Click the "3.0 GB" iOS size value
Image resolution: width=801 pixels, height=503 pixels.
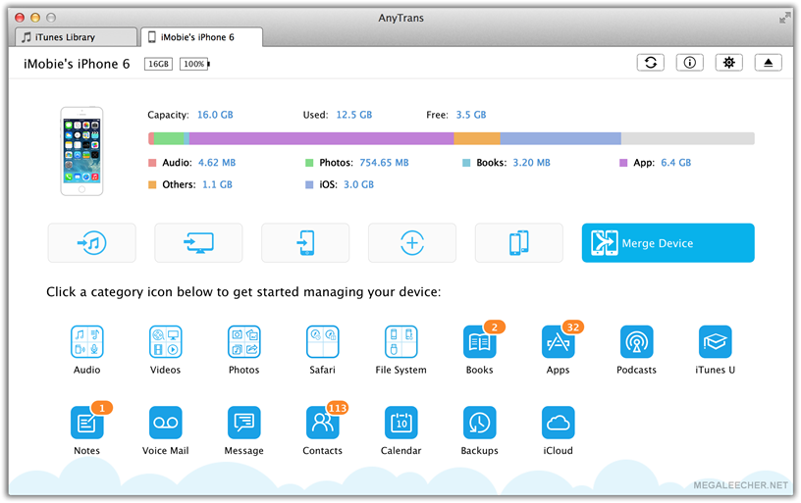pyautogui.click(x=358, y=184)
